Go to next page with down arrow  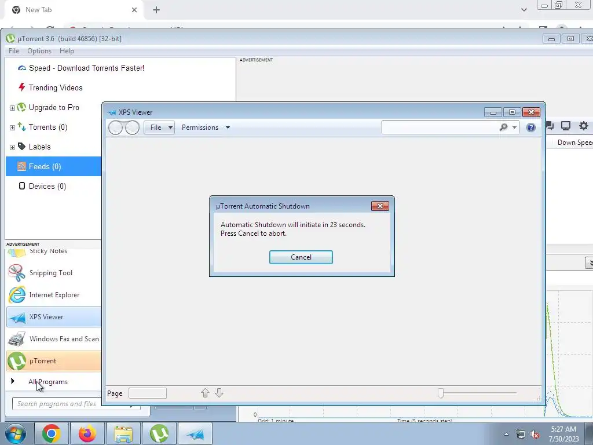219,393
